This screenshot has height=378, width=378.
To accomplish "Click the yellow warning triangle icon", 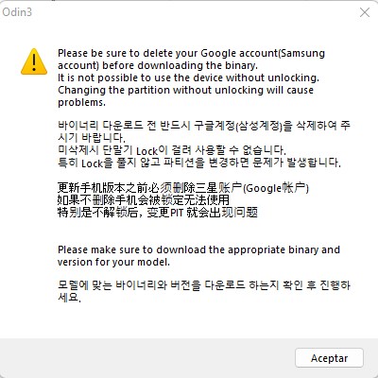I will click(x=34, y=61).
